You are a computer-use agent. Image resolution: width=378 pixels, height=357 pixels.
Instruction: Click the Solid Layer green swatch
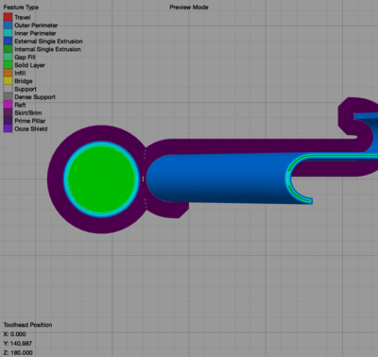tap(8, 65)
